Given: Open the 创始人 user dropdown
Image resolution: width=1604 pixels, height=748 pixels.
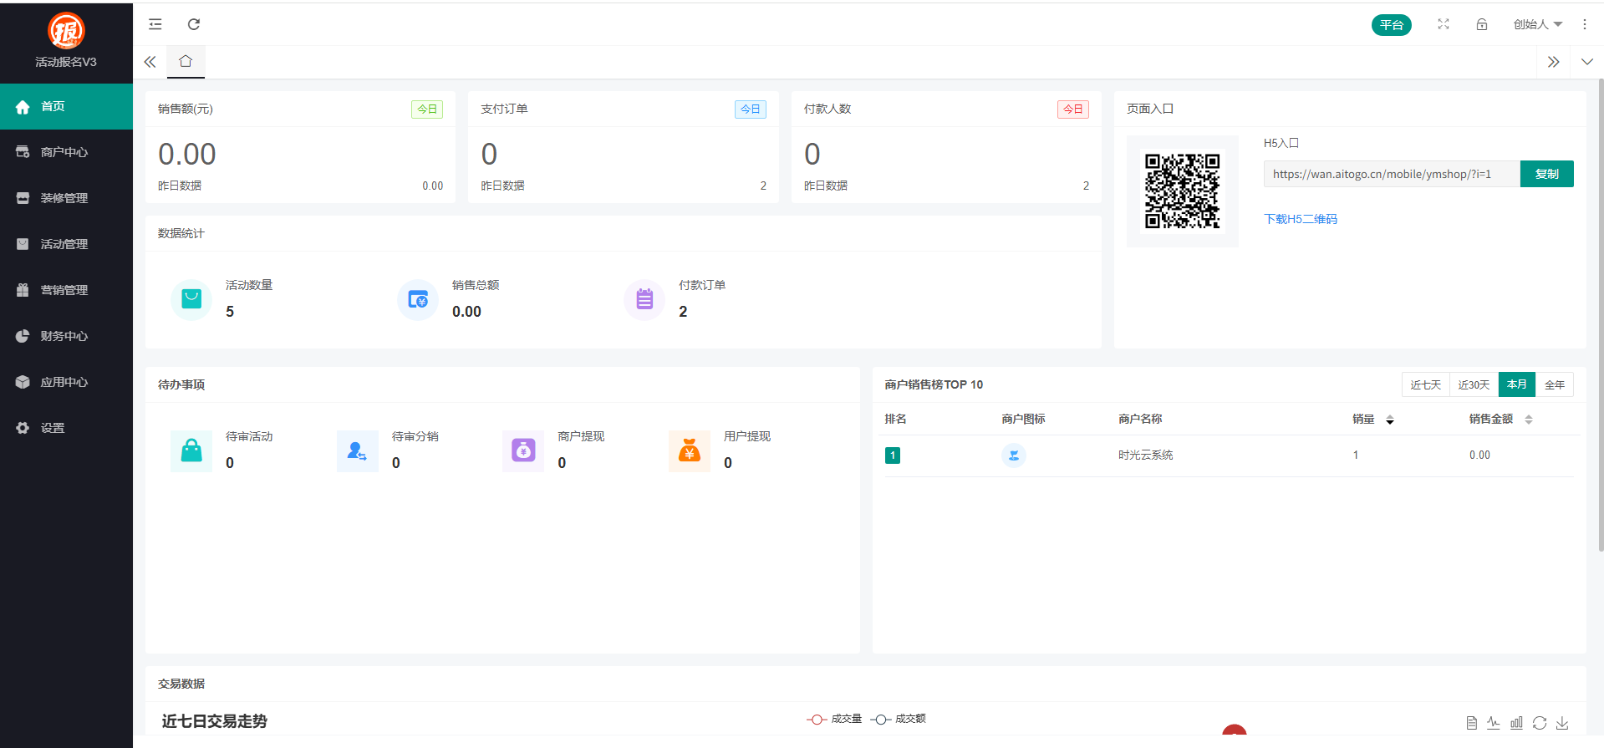Looking at the screenshot, I should pyautogui.click(x=1537, y=24).
